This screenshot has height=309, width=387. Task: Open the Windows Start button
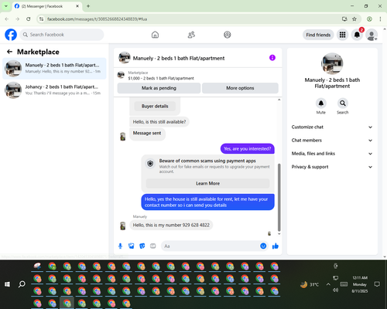click(x=7, y=284)
